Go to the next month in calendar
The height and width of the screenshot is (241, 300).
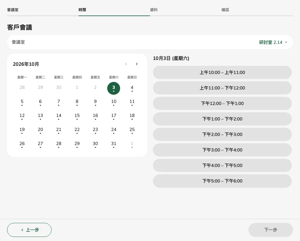click(137, 64)
